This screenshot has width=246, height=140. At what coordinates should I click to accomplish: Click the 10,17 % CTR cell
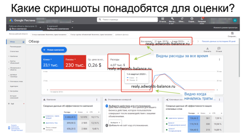[95, 117]
